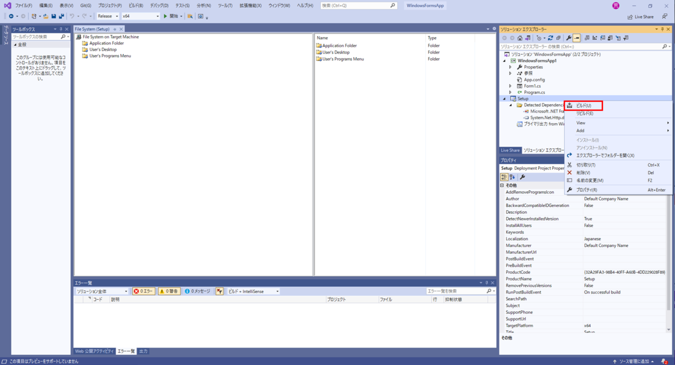Click the Navigate Backward toolbar icon
Viewport: 675px width, 365px height.
pos(11,16)
